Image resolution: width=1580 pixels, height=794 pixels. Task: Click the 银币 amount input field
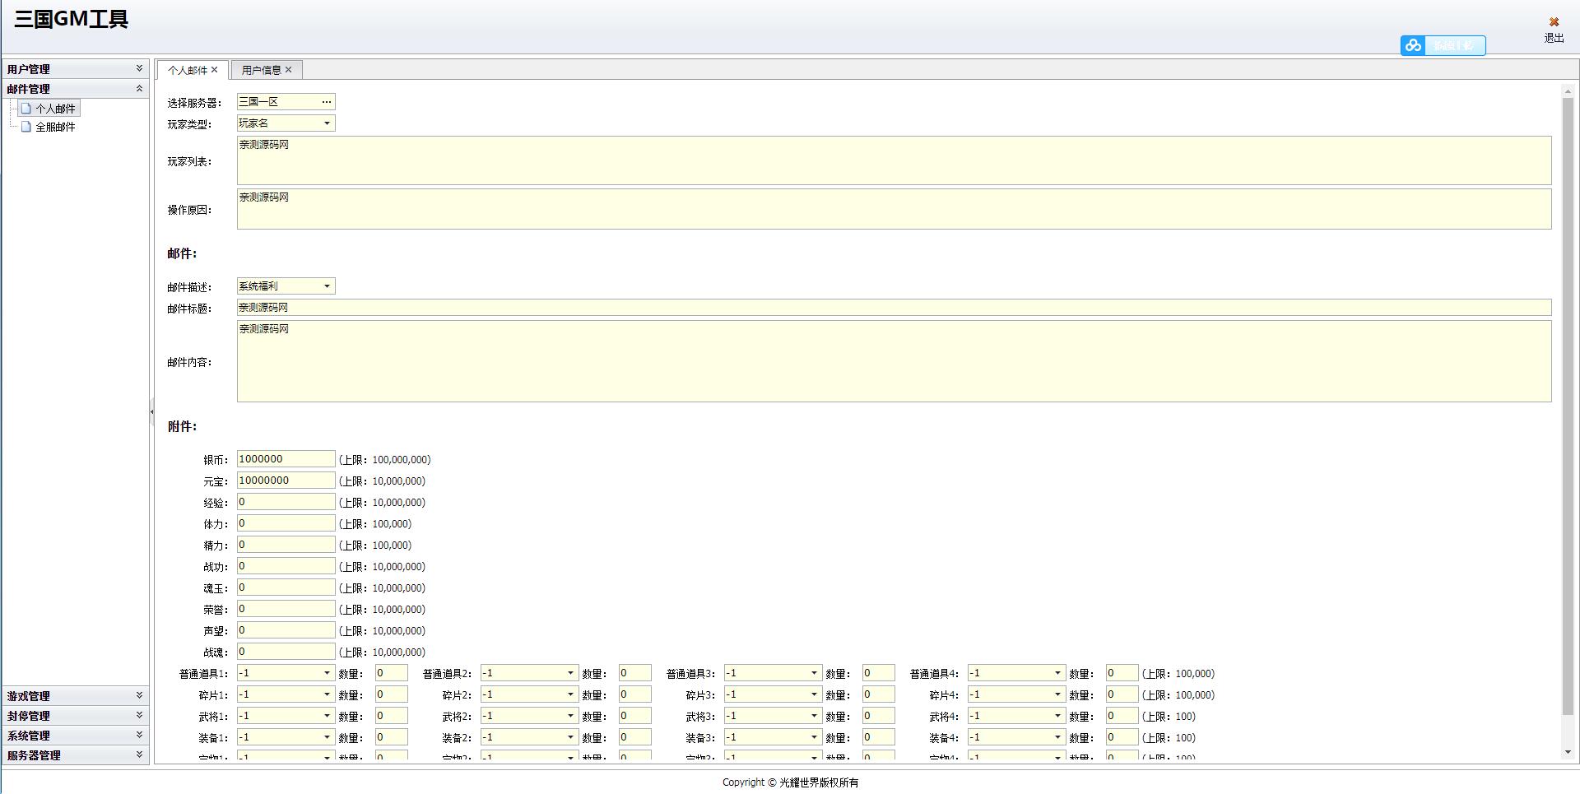coord(285,459)
